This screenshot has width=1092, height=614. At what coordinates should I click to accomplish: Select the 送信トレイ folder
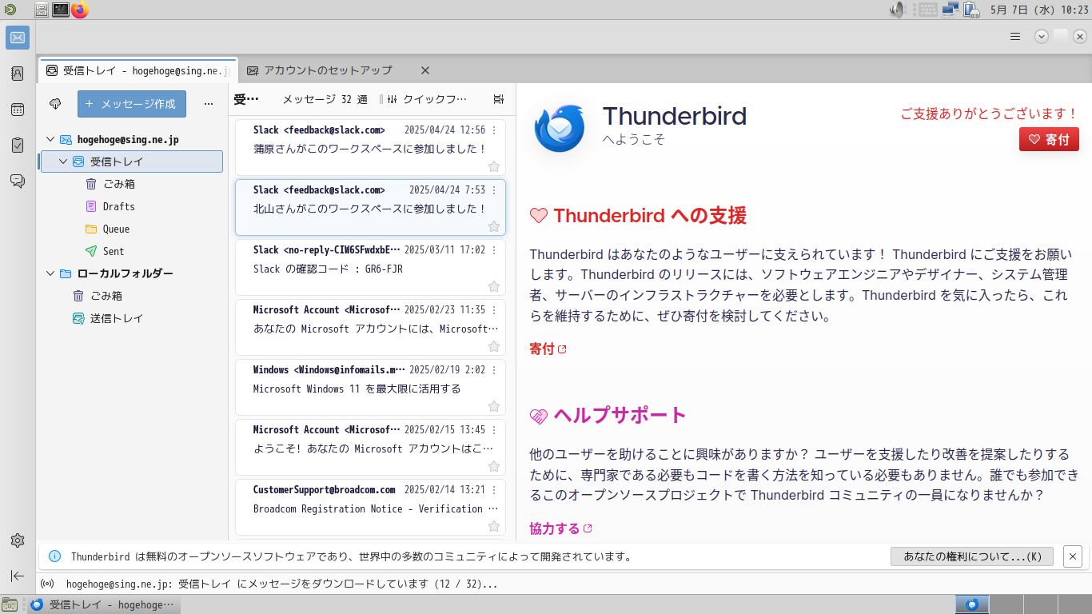click(x=117, y=318)
